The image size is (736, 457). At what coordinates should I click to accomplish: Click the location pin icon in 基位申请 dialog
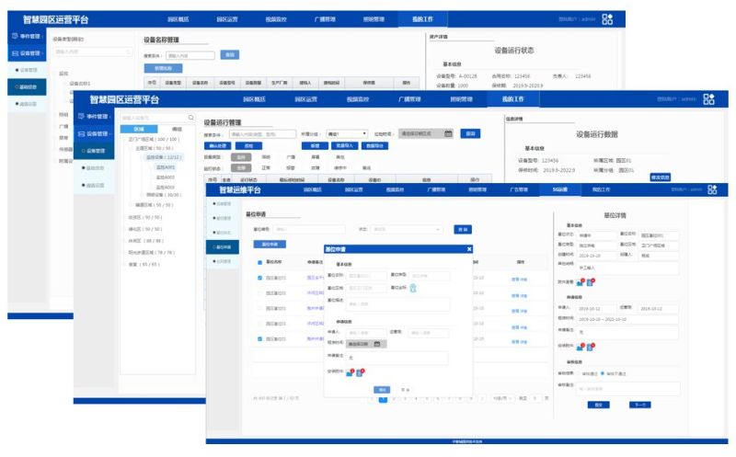click(413, 288)
